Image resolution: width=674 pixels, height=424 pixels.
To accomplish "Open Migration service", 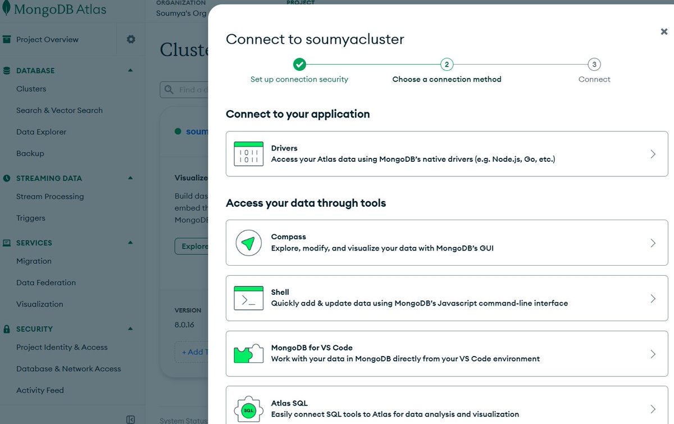I will [34, 261].
